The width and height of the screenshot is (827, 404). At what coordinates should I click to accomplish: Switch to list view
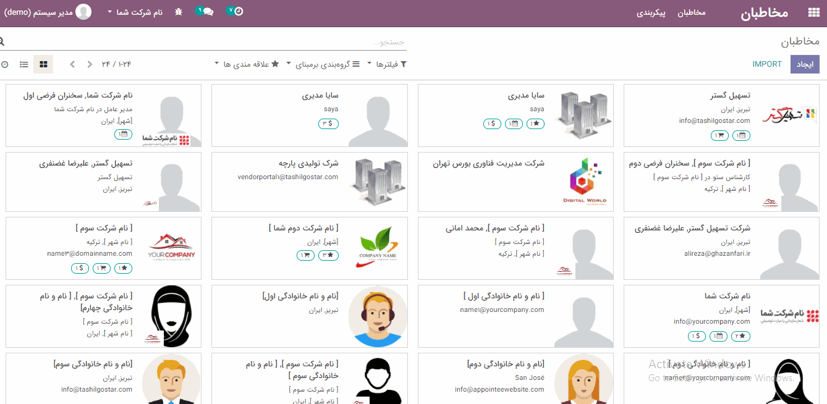24,64
